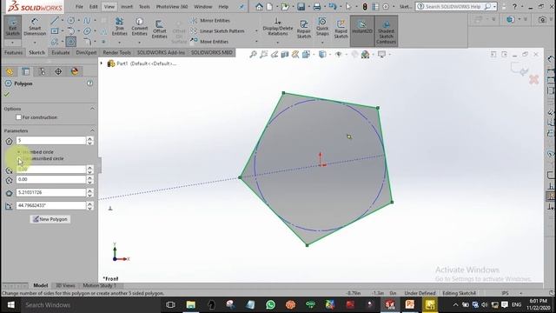Viewport: 556px width, 313px height.
Task: Switch to the Motion Study 1 tab
Action: (x=100, y=285)
